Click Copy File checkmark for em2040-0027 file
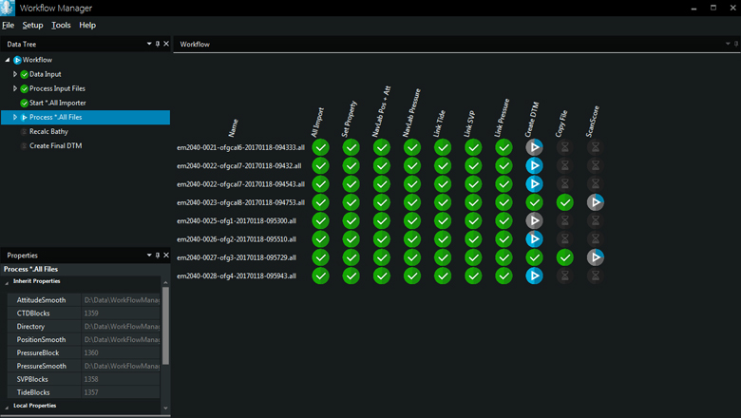The width and height of the screenshot is (741, 418). click(564, 257)
